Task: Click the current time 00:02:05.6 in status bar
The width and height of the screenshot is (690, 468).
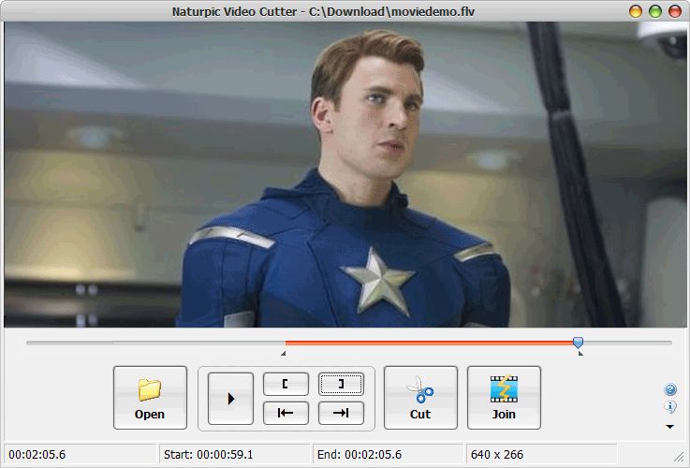Action: (37, 454)
